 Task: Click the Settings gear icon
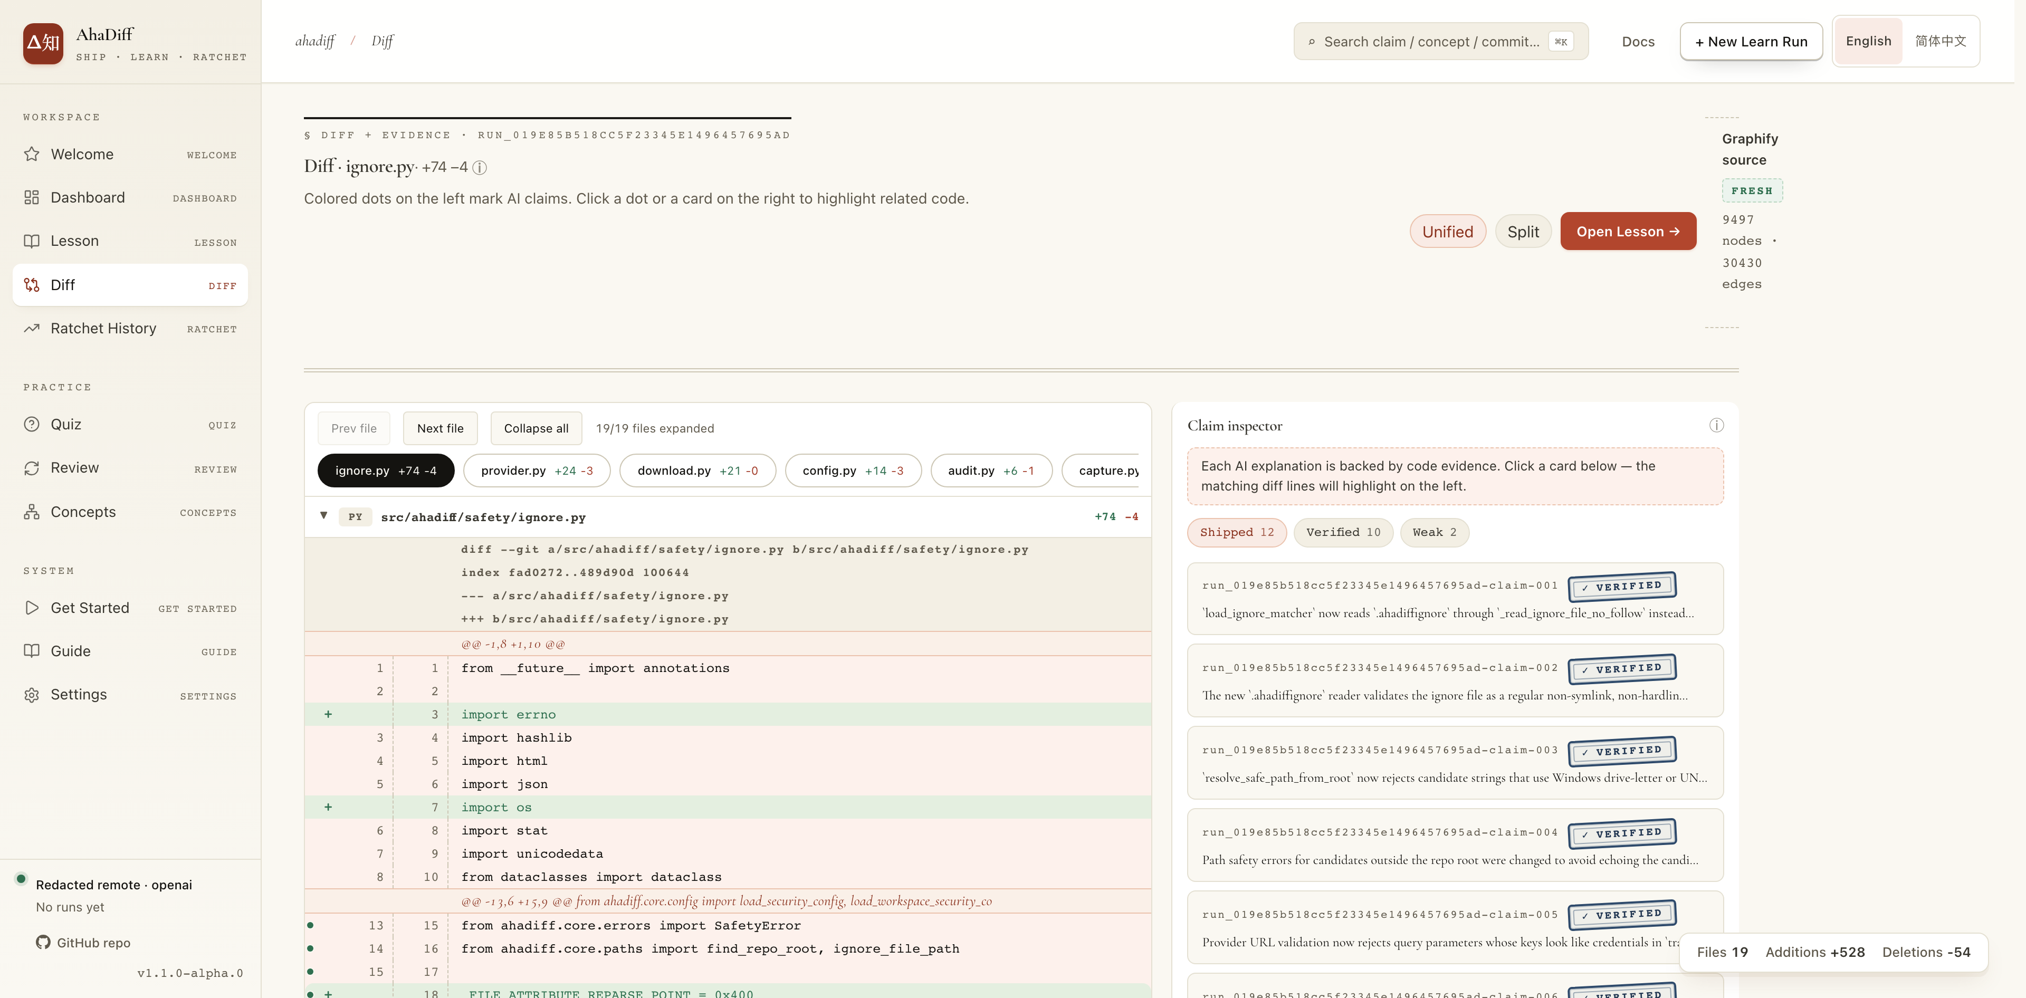coord(32,695)
